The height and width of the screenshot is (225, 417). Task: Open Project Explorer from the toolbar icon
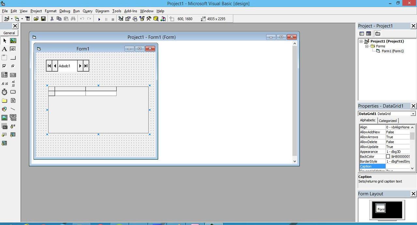pos(121,19)
